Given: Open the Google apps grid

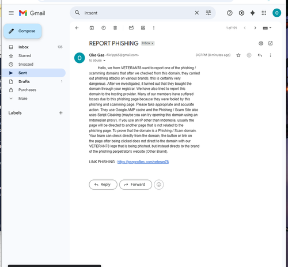Looking at the screenshot, I should click(264, 13).
